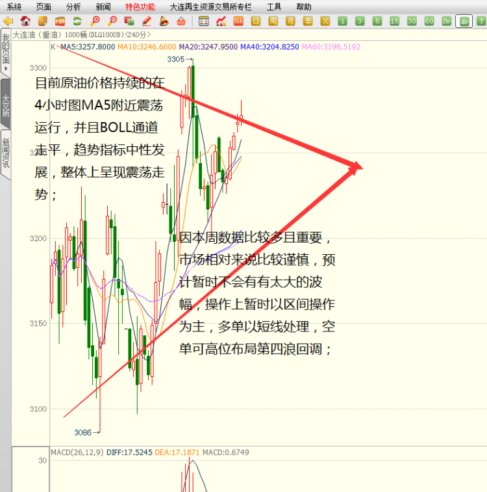Viewport: 487px width, 492px height.
Task: Refresh with the green arrows icon
Action: [77, 21]
